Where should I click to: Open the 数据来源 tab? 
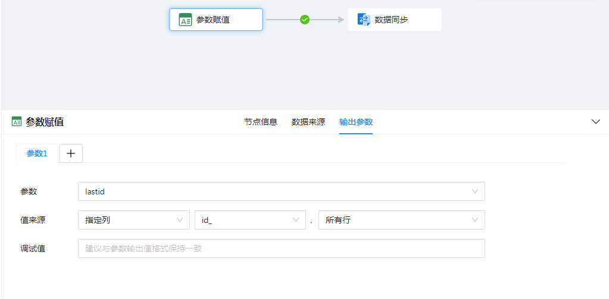[x=308, y=122]
